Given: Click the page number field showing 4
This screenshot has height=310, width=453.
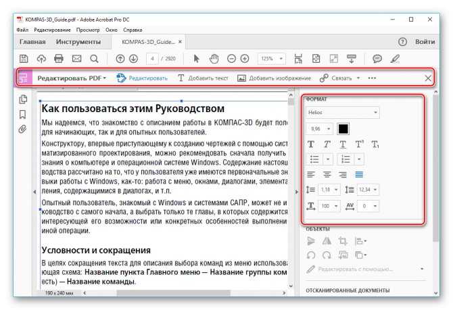Looking at the screenshot, I should click(x=152, y=59).
